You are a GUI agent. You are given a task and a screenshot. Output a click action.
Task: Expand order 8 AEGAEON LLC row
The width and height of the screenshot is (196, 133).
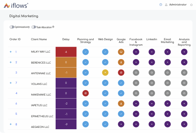pyautogui.click(x=11, y=124)
